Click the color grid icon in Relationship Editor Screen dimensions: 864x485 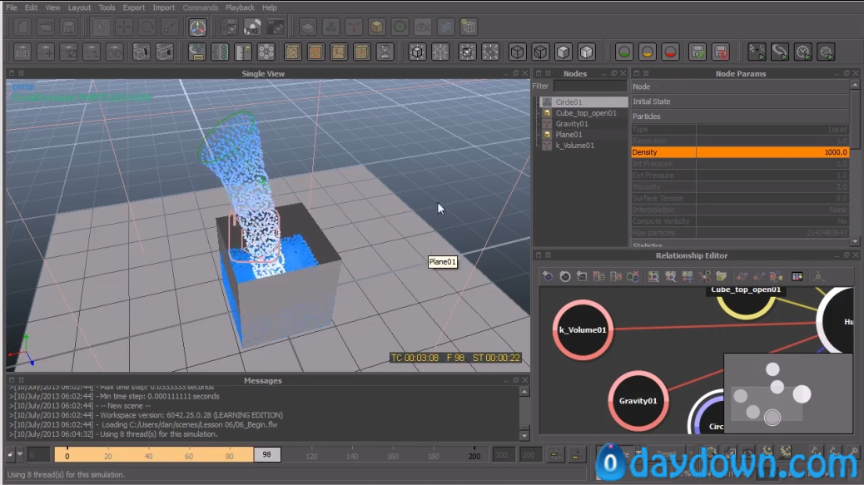pos(797,276)
